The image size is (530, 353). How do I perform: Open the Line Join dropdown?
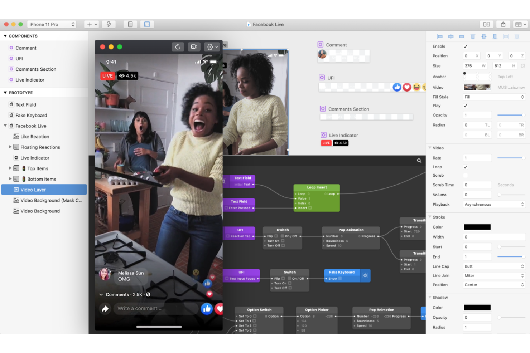click(x=494, y=276)
